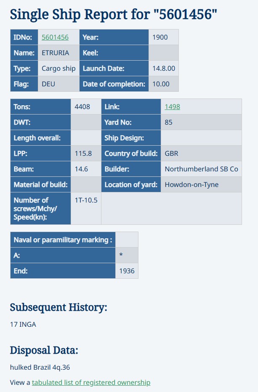Open tabulated list of registered ownership
The width and height of the screenshot is (258, 392).
tap(91, 382)
